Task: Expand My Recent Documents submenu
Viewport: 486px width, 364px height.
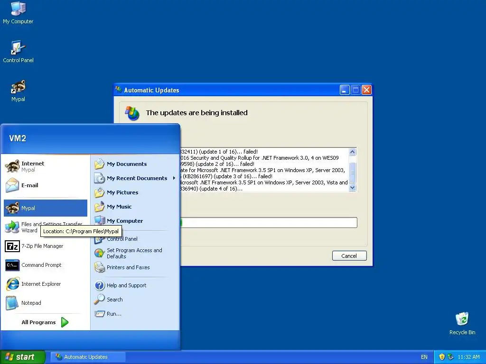Action: (135, 178)
